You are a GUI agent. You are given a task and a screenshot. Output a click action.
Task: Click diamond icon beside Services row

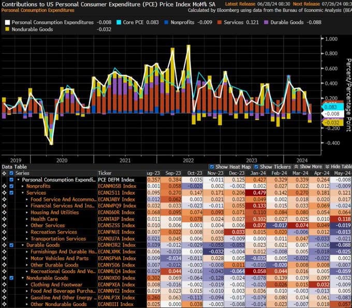pos(4,193)
